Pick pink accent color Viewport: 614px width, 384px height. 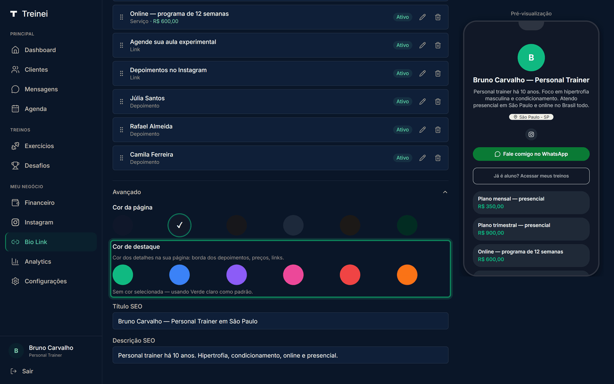pyautogui.click(x=293, y=275)
